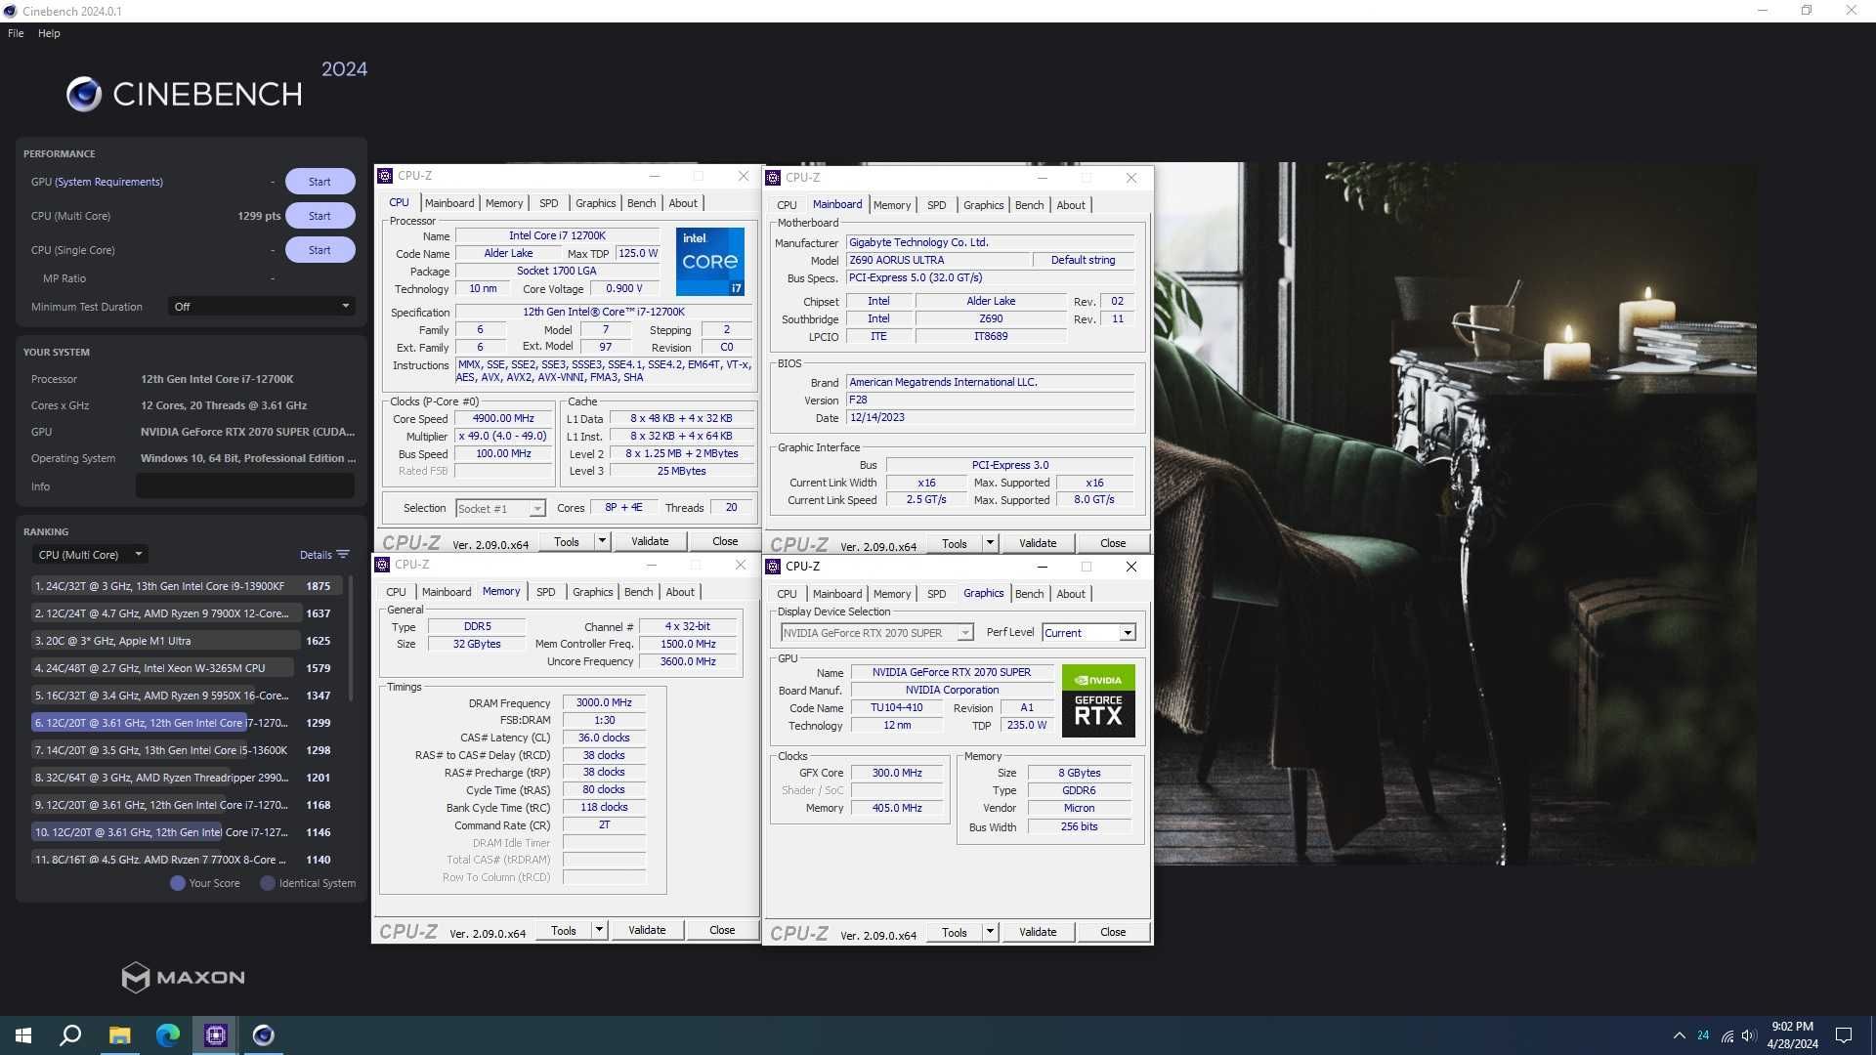
Task: Open the Help menu in Cinebench
Action: 49,33
